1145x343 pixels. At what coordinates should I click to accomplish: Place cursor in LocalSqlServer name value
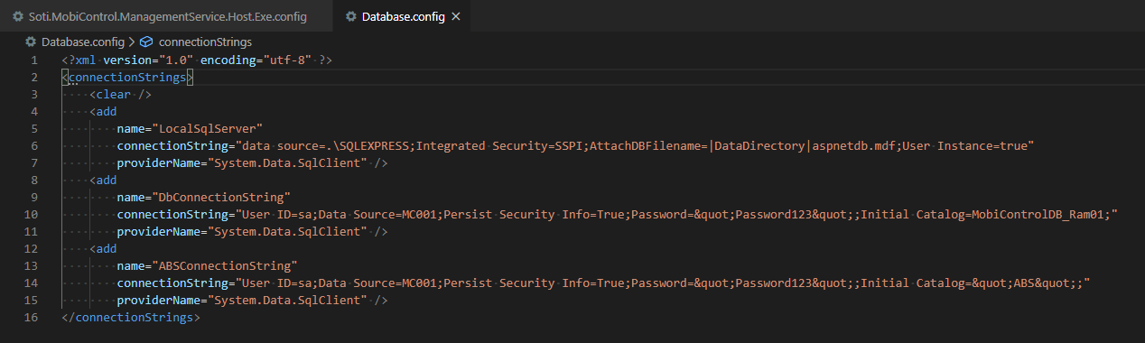point(208,128)
